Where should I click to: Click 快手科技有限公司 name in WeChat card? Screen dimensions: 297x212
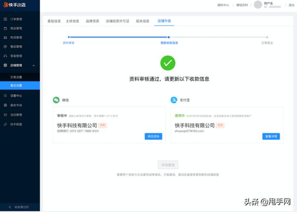click(x=77, y=125)
